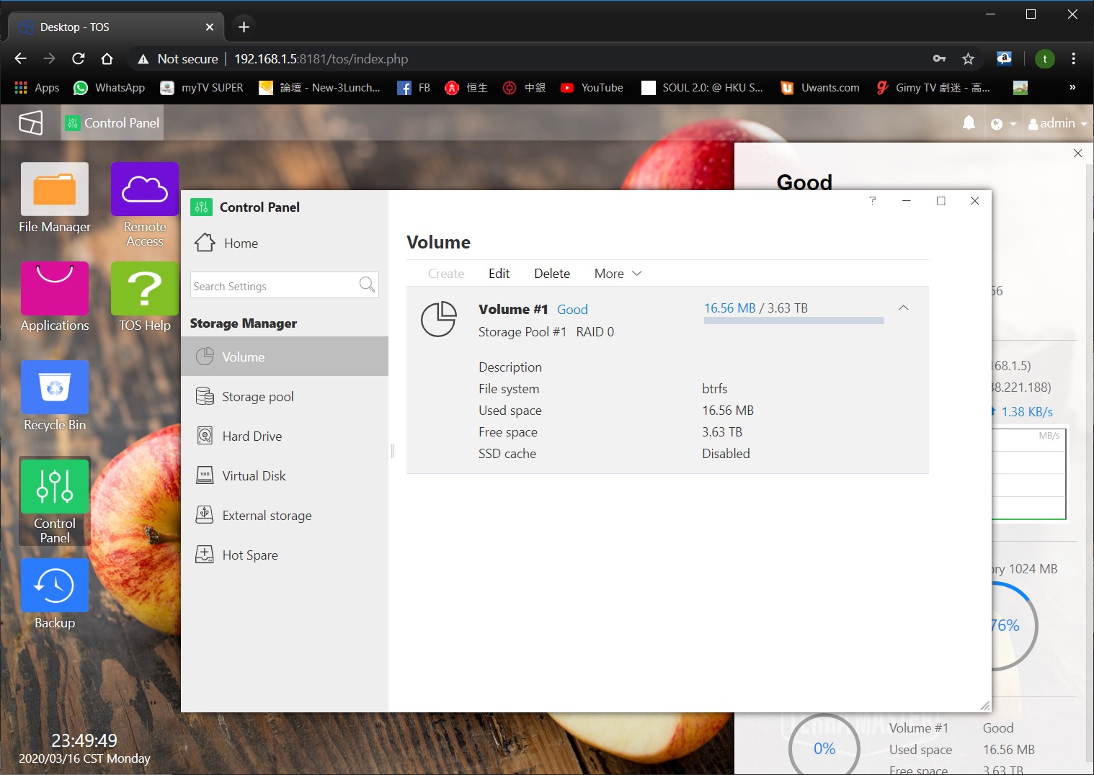Click the notifications bell icon
This screenshot has width=1094, height=775.
click(969, 123)
